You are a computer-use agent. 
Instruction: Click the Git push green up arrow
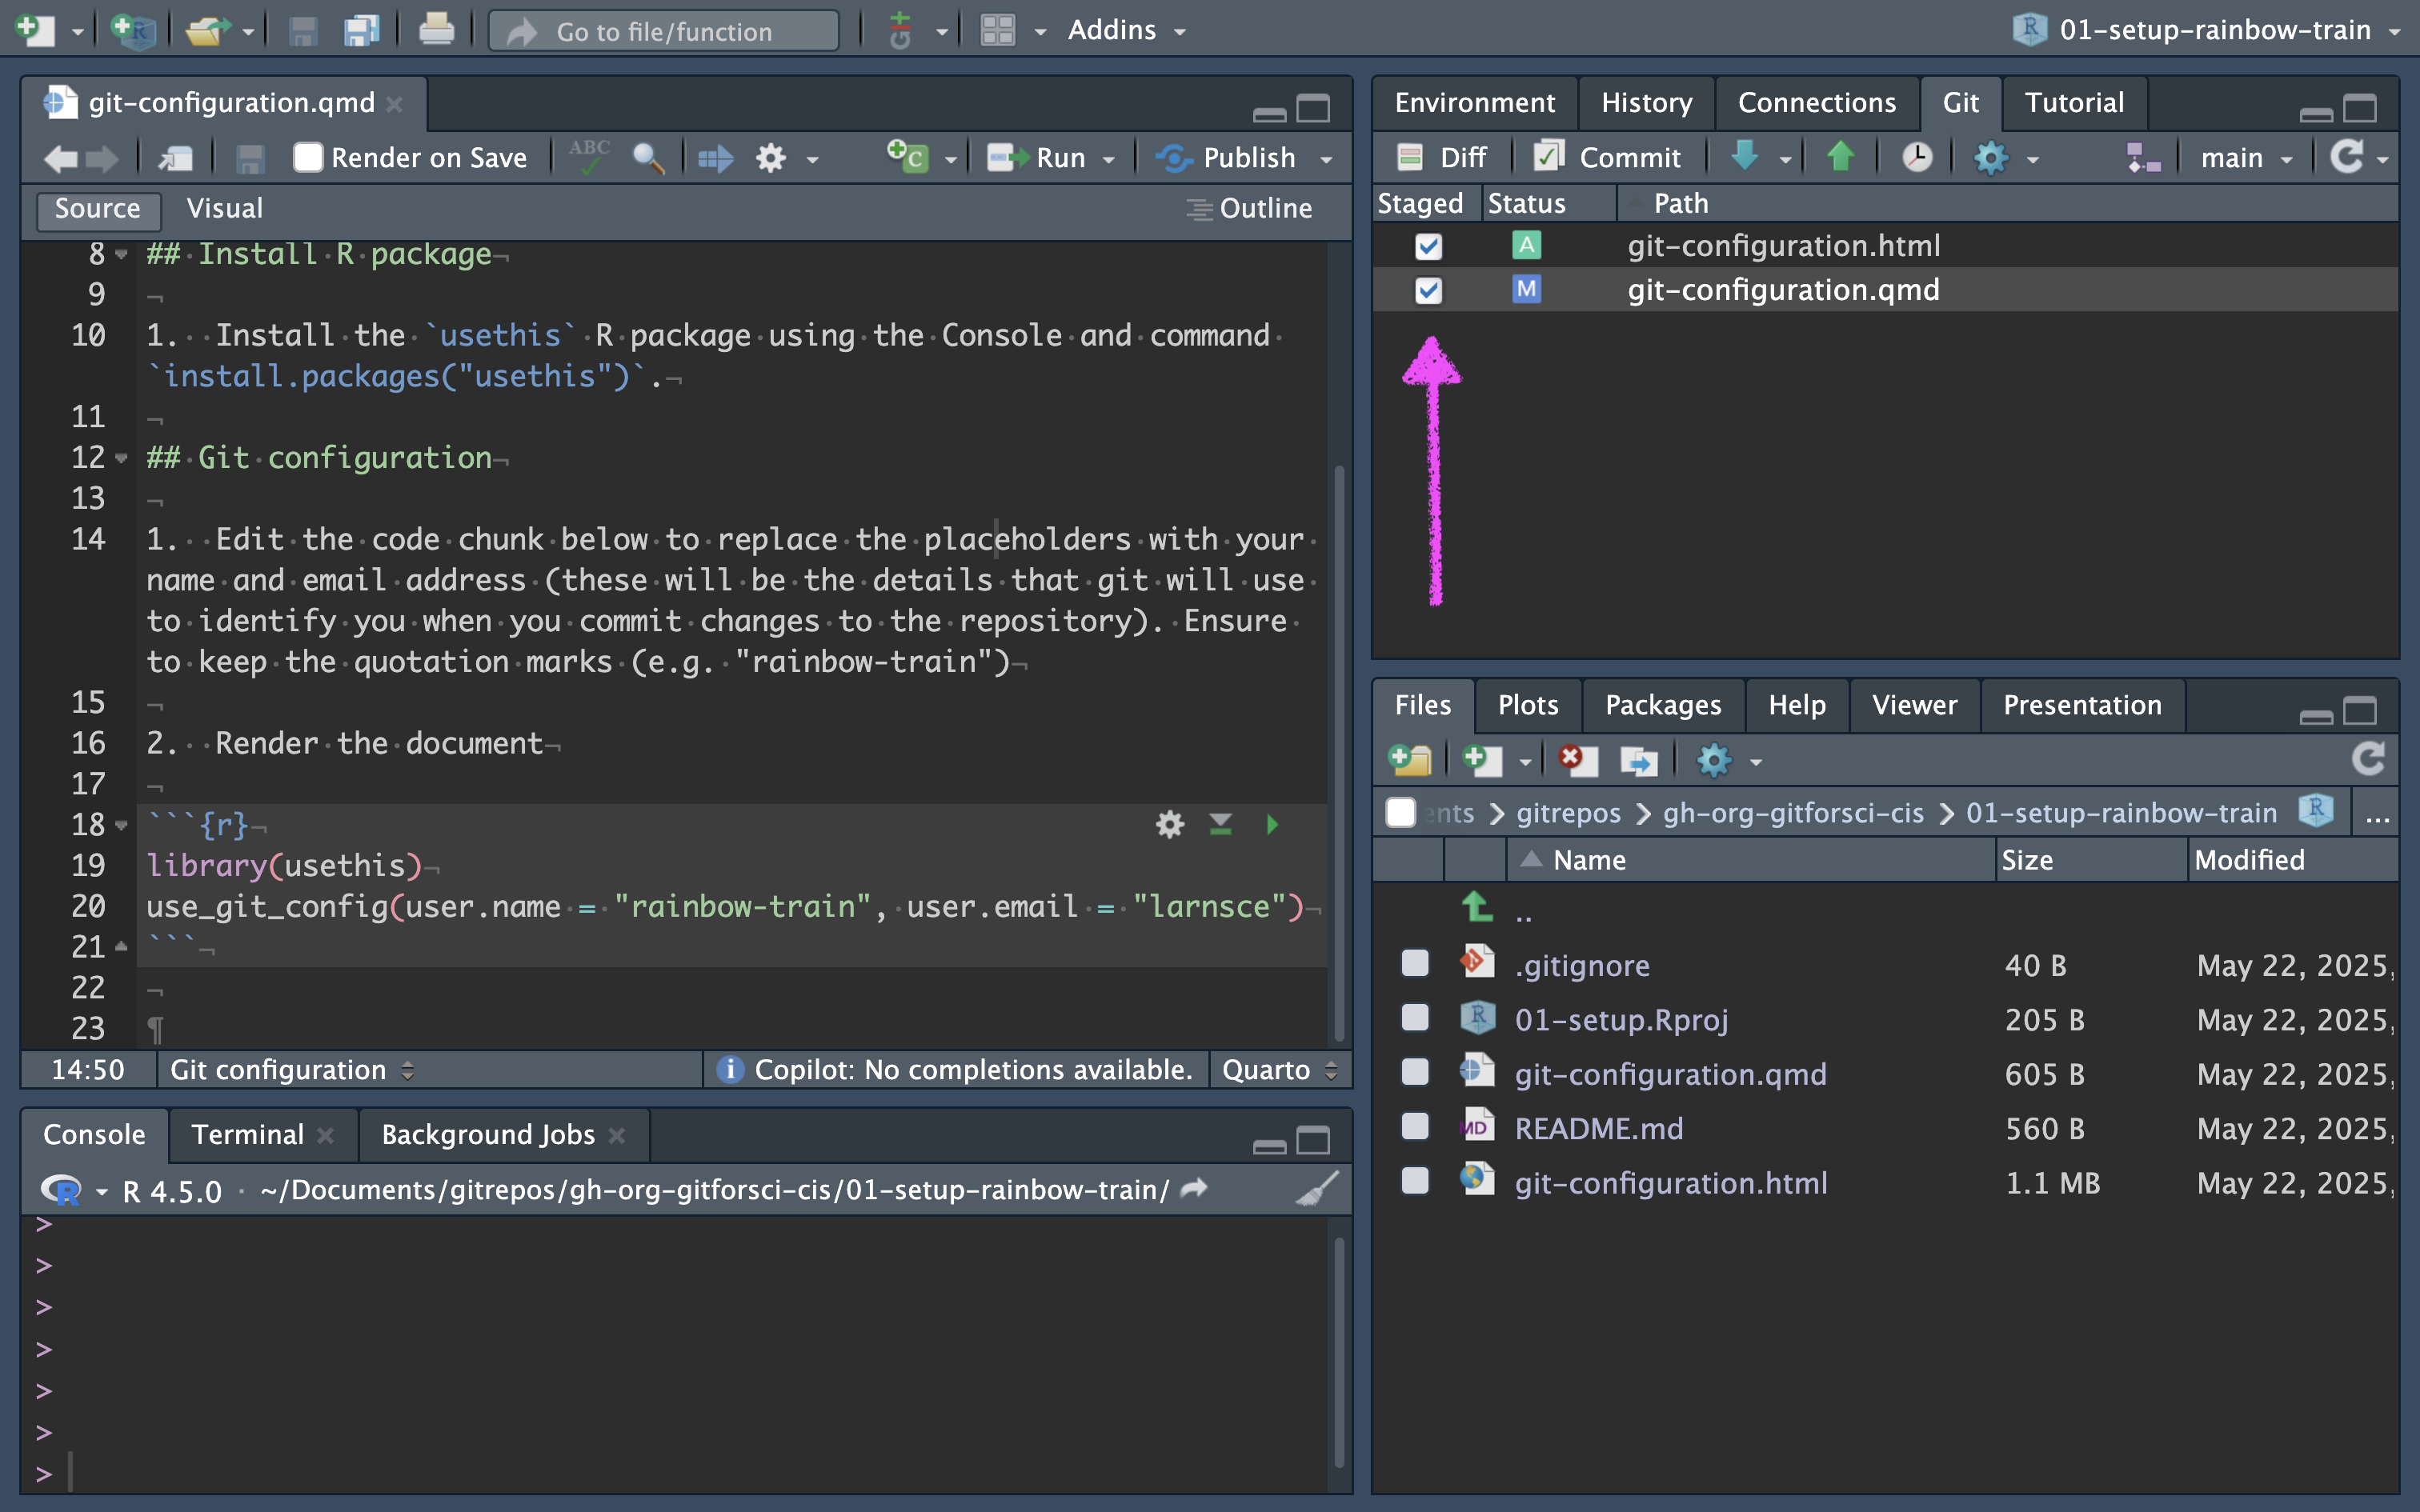click(1840, 157)
